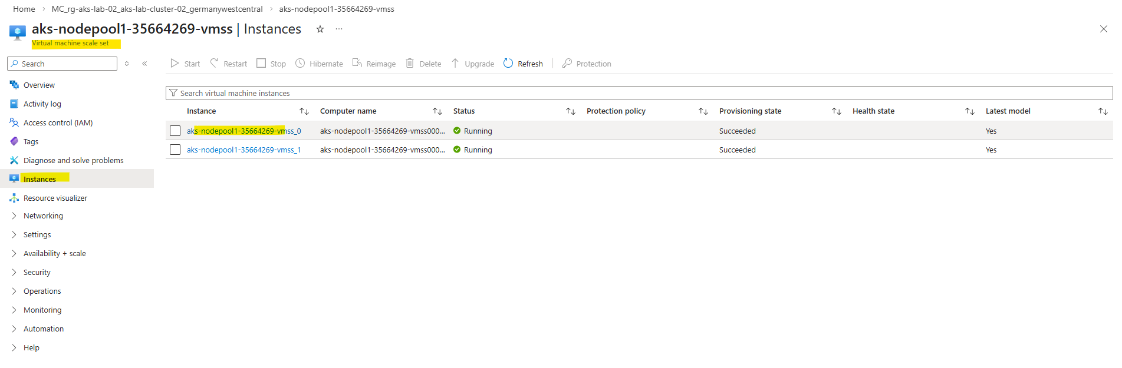The image size is (1122, 368).
Task: Sort by Provisioning state column arrows
Action: point(837,111)
